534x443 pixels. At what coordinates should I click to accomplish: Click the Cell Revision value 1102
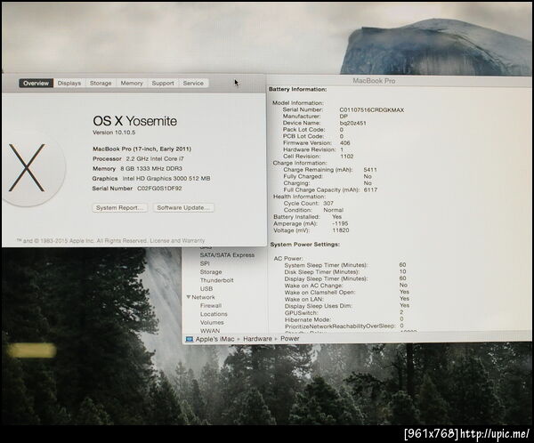[347, 157]
